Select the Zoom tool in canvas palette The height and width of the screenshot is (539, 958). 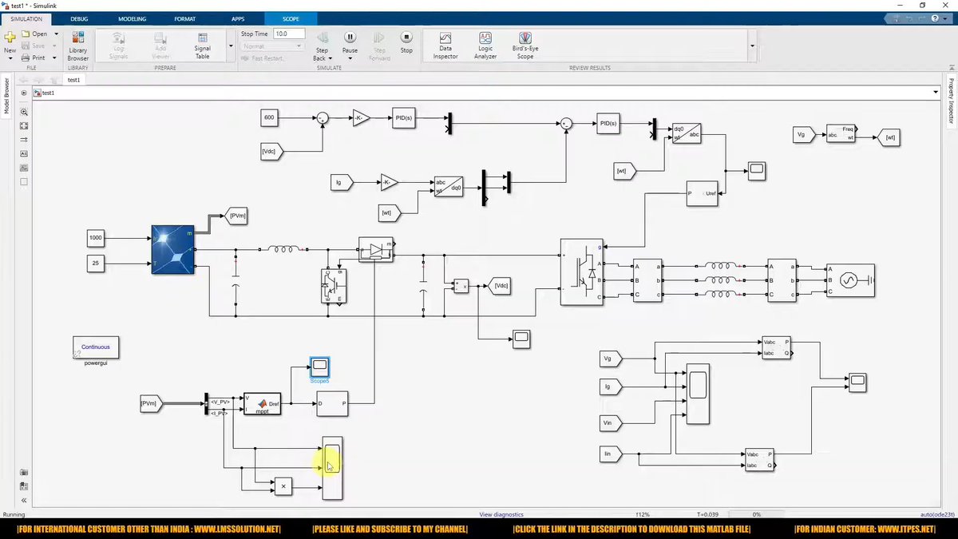click(24, 112)
